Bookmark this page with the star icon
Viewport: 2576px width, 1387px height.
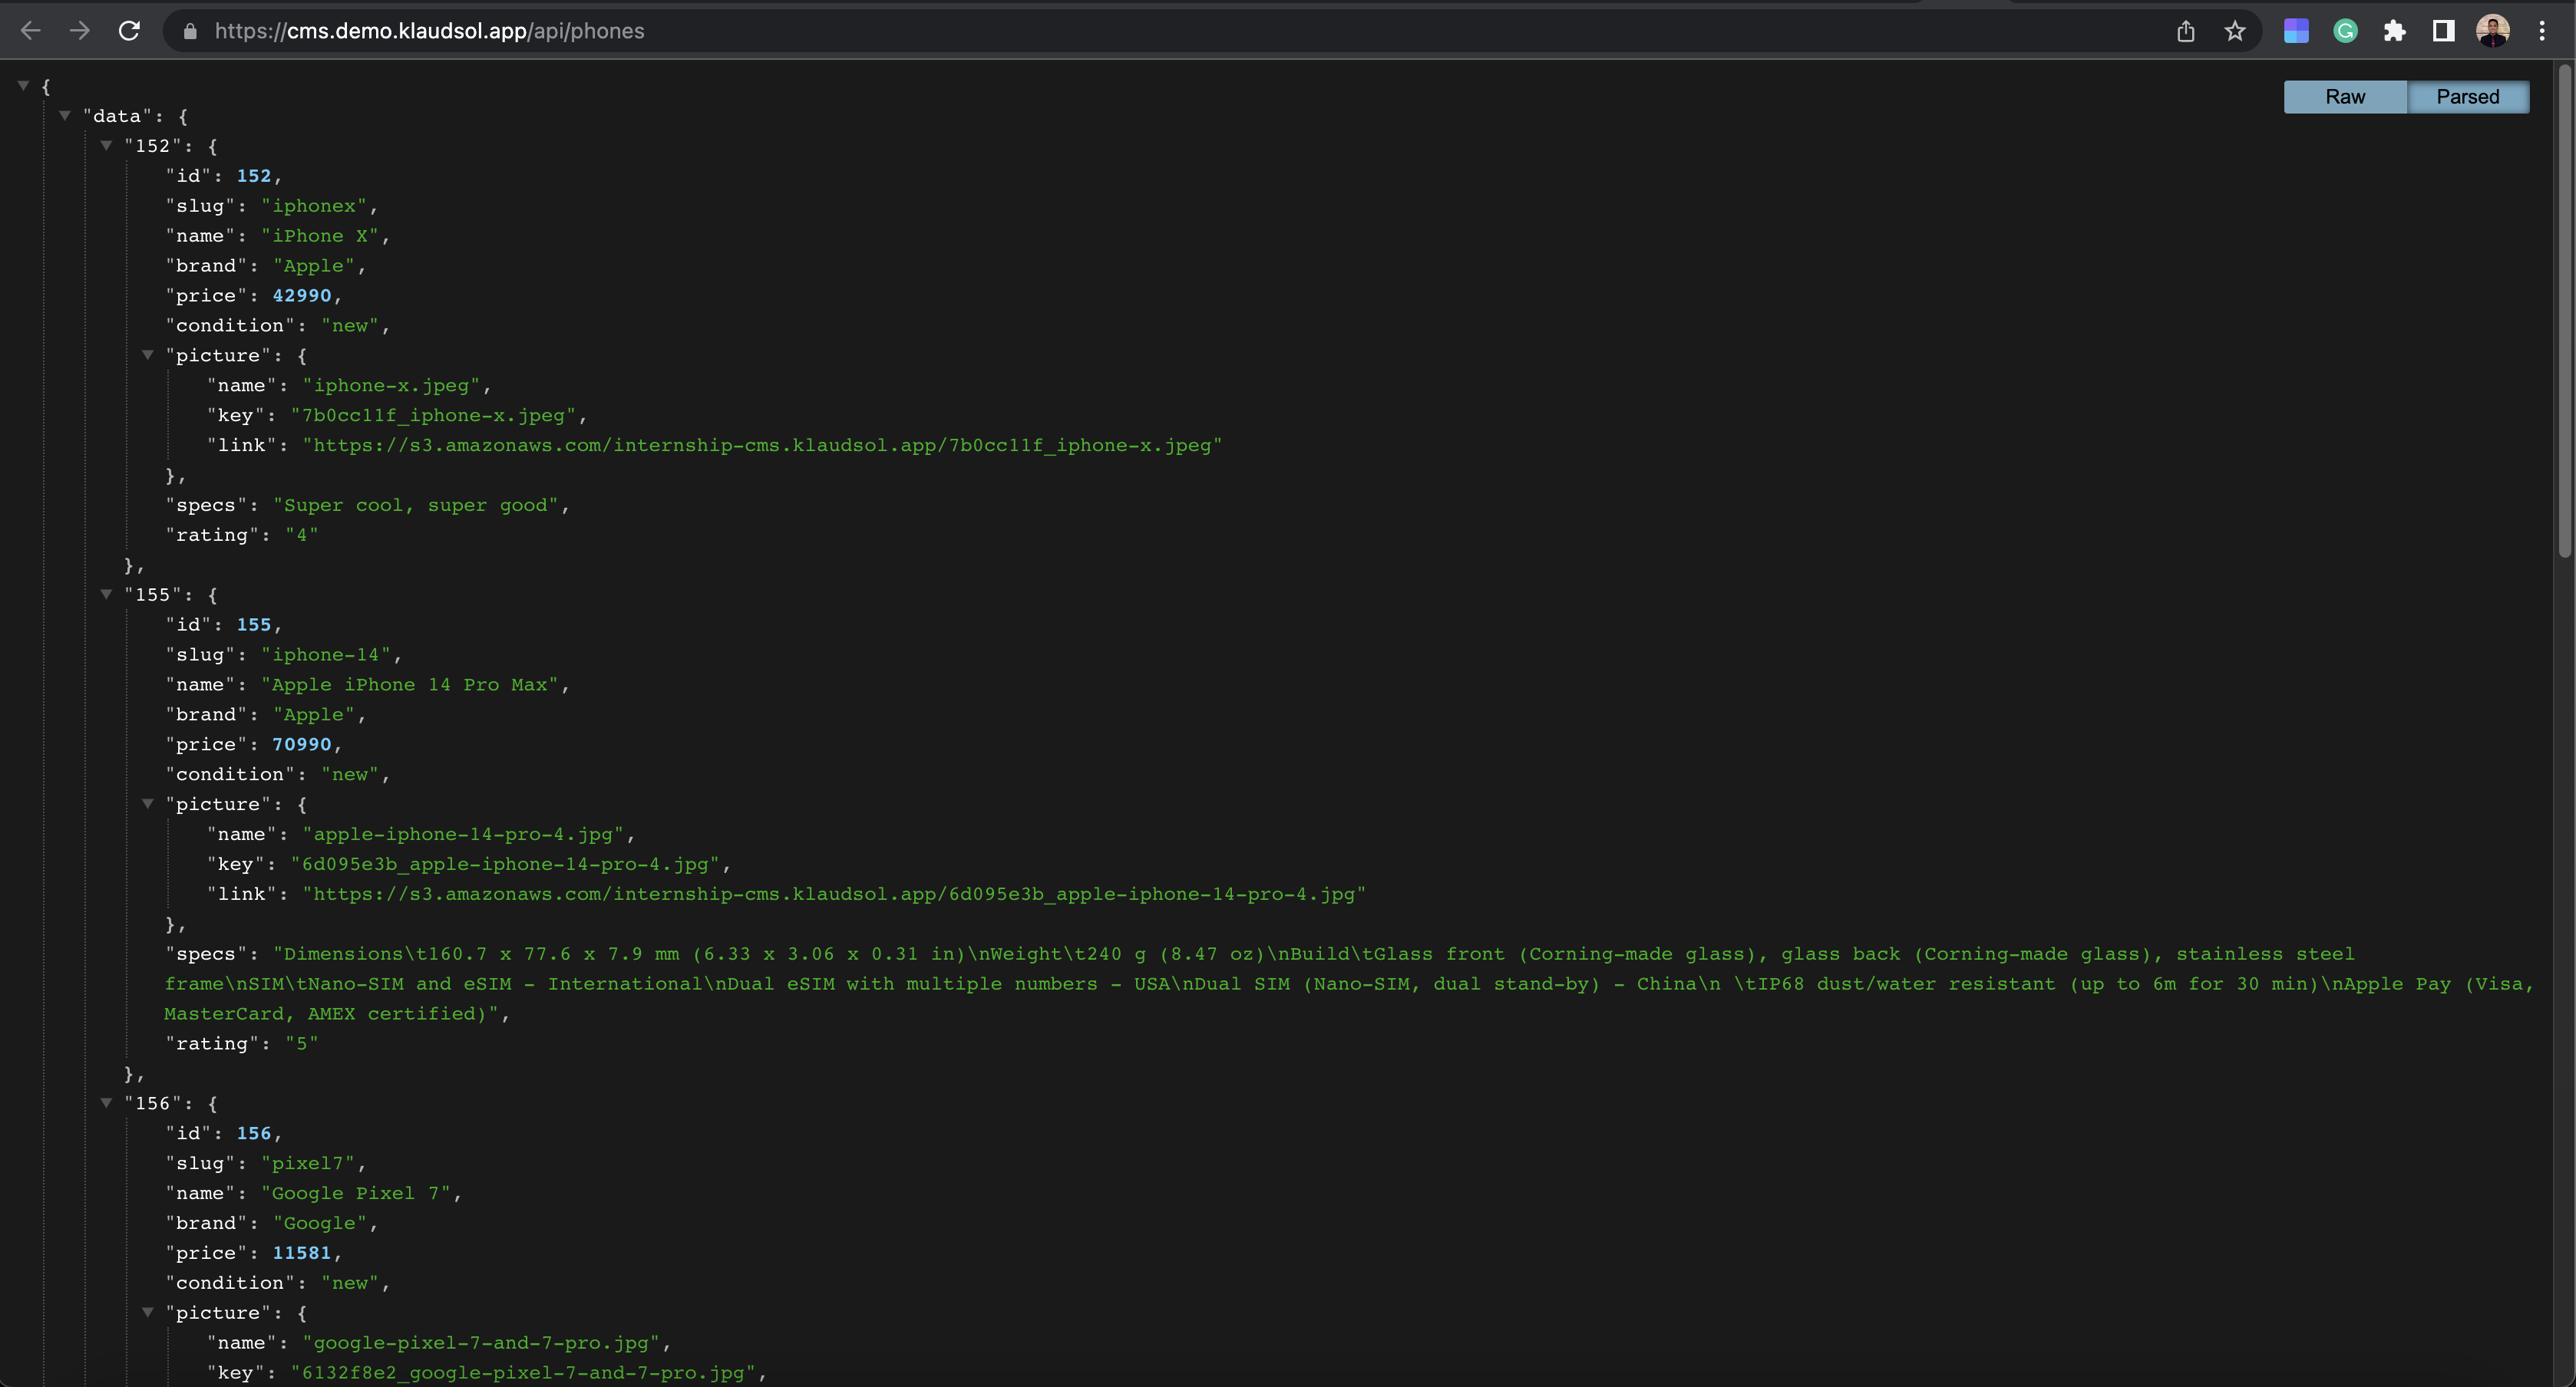[x=2235, y=31]
